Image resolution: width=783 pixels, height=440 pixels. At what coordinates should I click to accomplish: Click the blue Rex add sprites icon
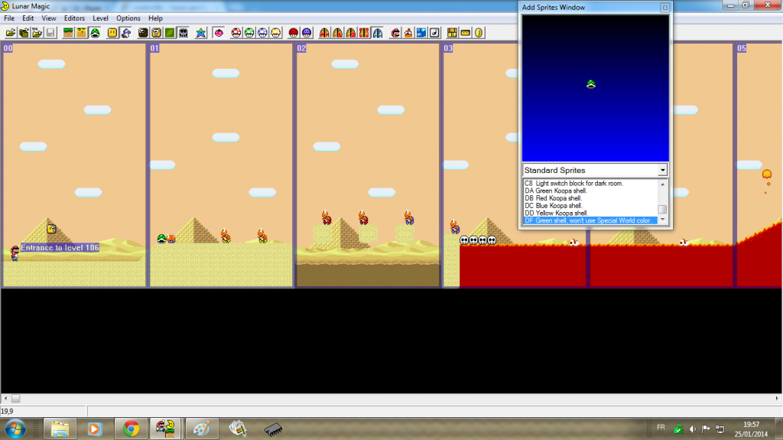click(126, 33)
